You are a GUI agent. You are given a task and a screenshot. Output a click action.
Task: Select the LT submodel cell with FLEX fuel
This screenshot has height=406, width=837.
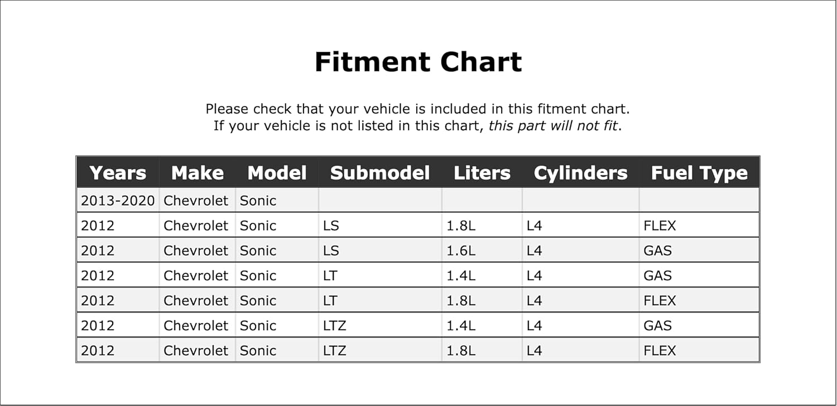pos(330,301)
